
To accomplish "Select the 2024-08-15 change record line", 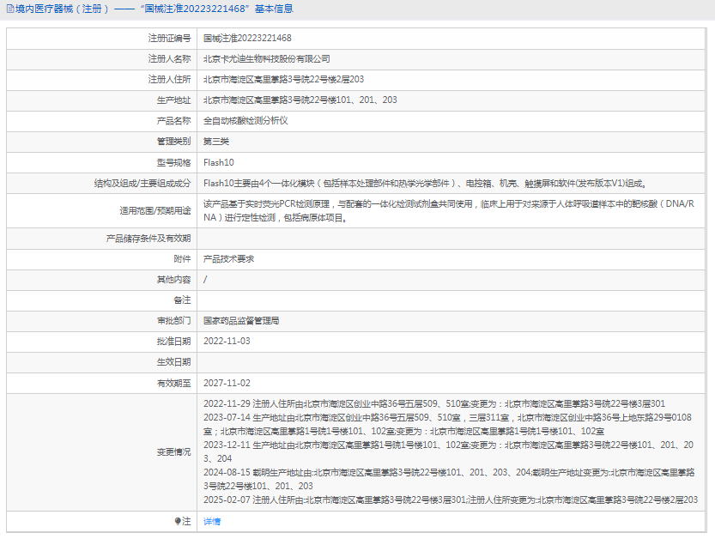I will click(x=449, y=479).
